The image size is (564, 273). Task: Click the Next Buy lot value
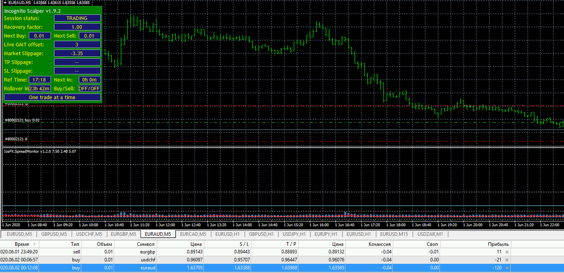pyautogui.click(x=39, y=36)
